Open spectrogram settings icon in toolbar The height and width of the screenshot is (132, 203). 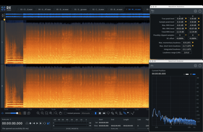(25, 113)
